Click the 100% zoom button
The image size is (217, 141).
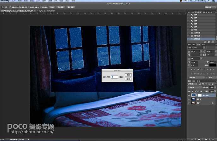(x=52, y=7)
